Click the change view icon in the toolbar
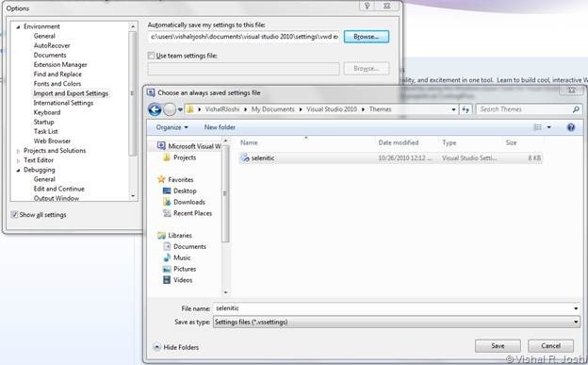 (x=538, y=127)
